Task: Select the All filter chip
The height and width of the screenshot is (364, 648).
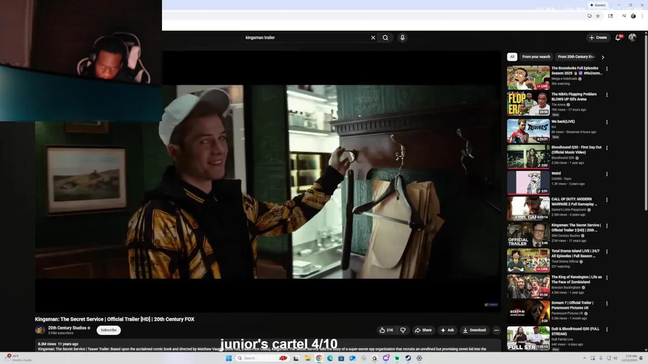Action: pos(512,57)
